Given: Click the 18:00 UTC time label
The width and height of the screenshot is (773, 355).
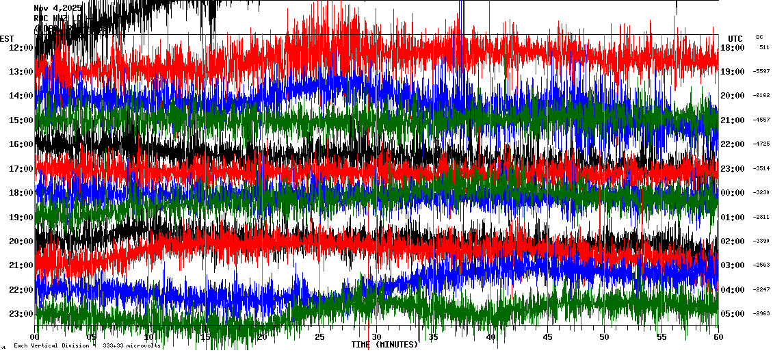Looking at the screenshot, I should point(733,48).
